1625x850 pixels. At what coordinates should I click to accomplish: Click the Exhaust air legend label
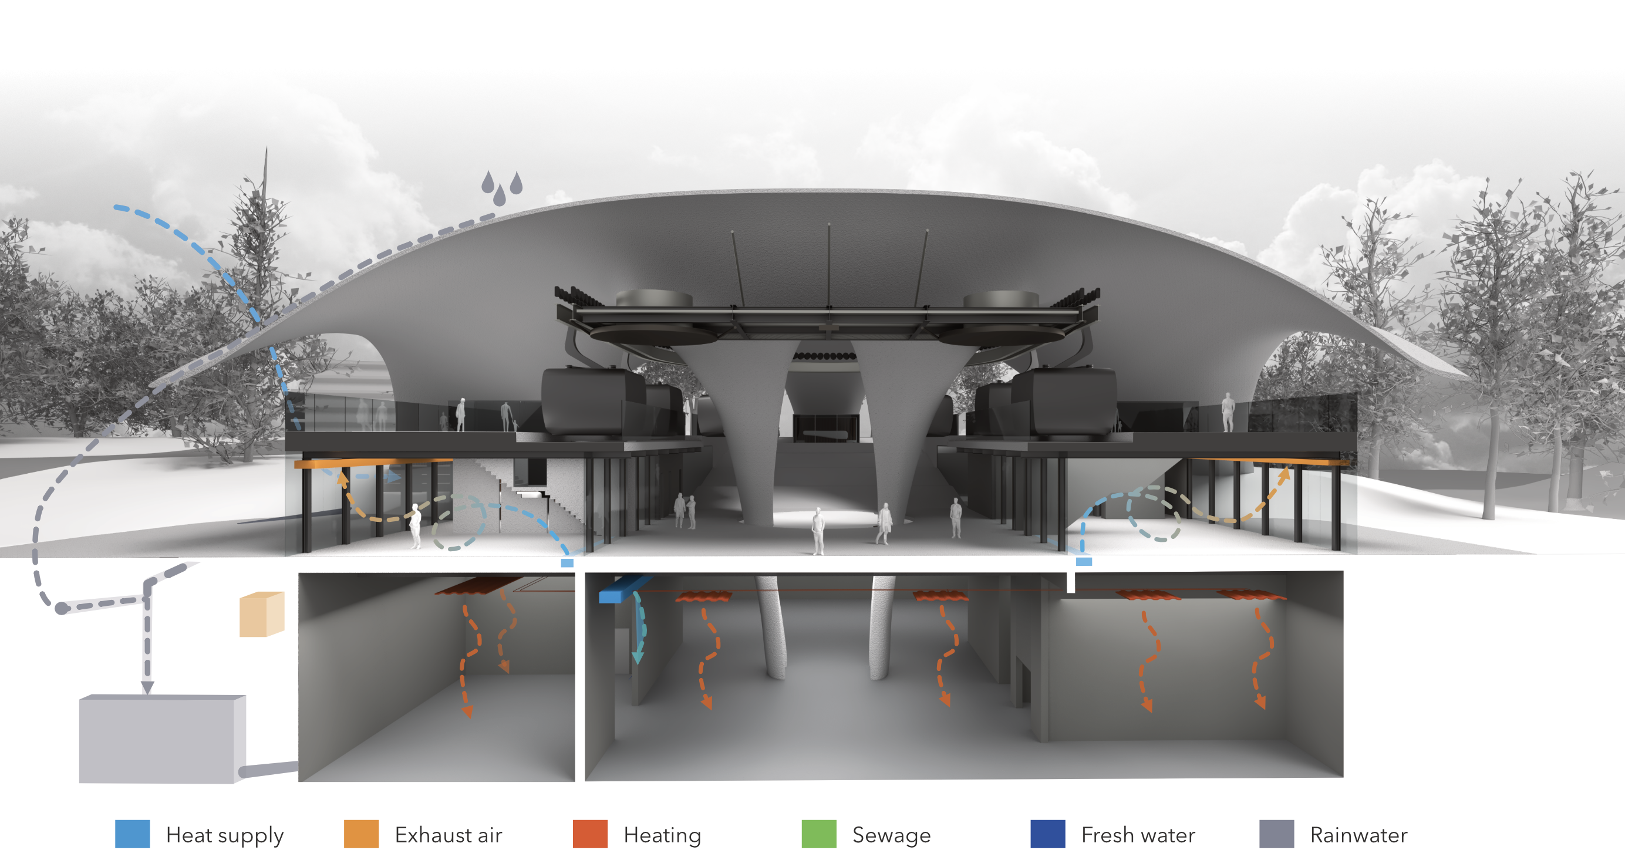click(x=448, y=834)
